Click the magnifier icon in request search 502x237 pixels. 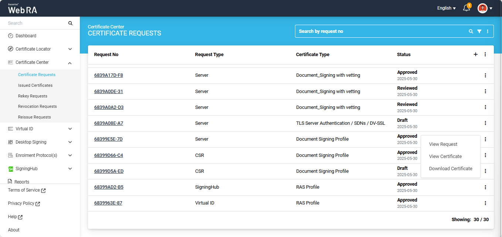pyautogui.click(x=471, y=31)
